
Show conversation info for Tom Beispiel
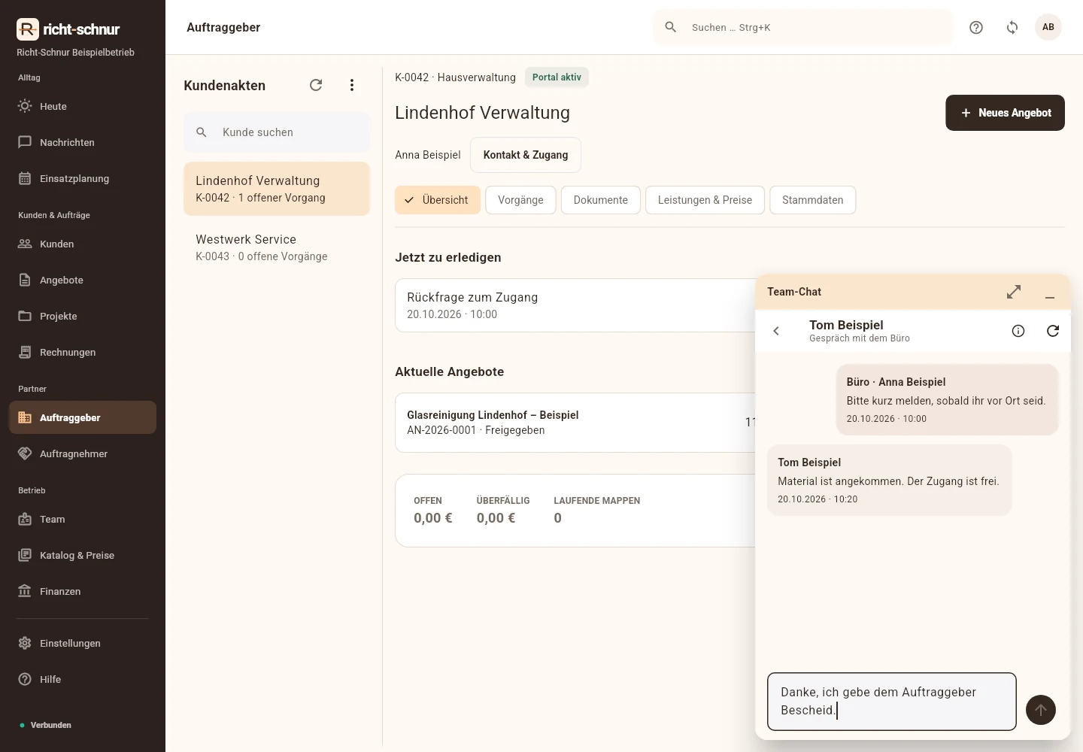click(x=1018, y=331)
